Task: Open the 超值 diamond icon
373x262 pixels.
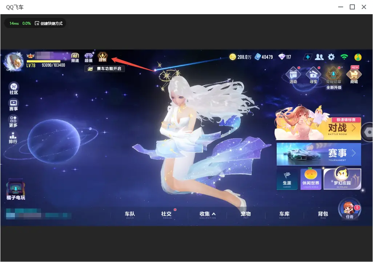Action: point(88,57)
